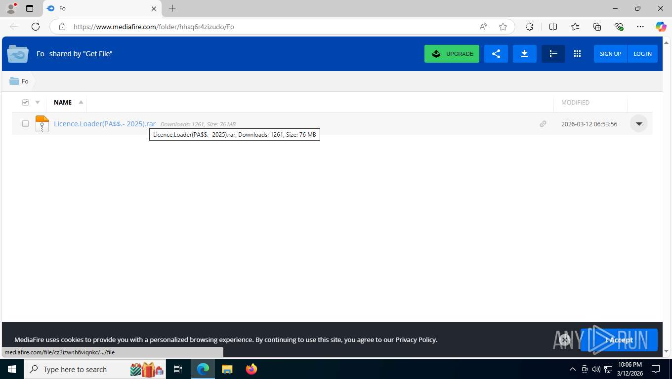The height and width of the screenshot is (379, 672).
Task: Check the Licence.Loader file checkbox
Action: [x=25, y=124]
